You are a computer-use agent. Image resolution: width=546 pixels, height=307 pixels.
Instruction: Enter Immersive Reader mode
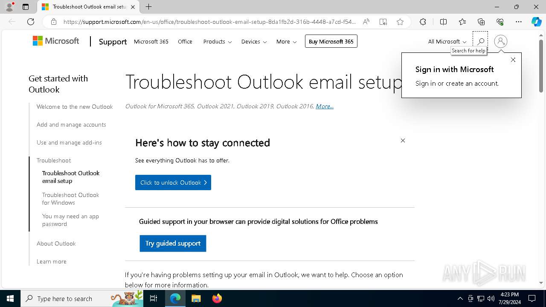[383, 22]
